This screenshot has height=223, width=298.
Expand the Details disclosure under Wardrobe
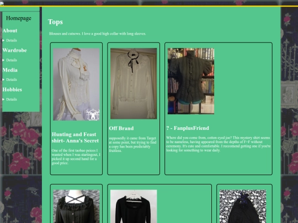coord(10,60)
